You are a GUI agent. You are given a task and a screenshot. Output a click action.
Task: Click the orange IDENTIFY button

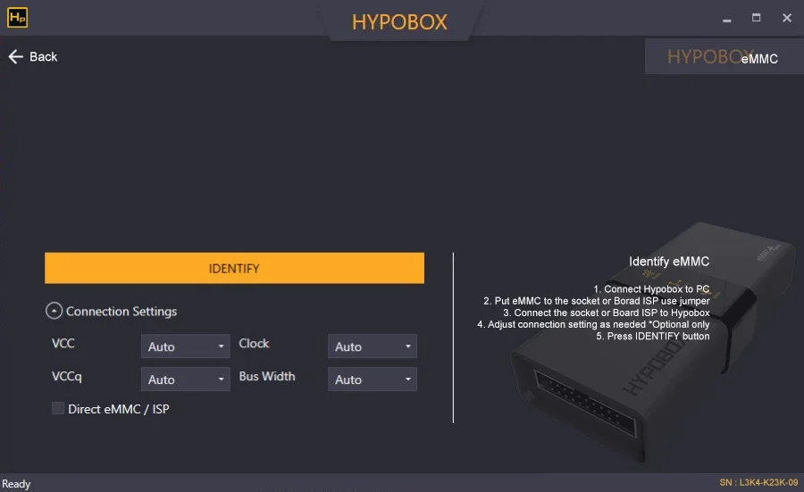point(234,268)
